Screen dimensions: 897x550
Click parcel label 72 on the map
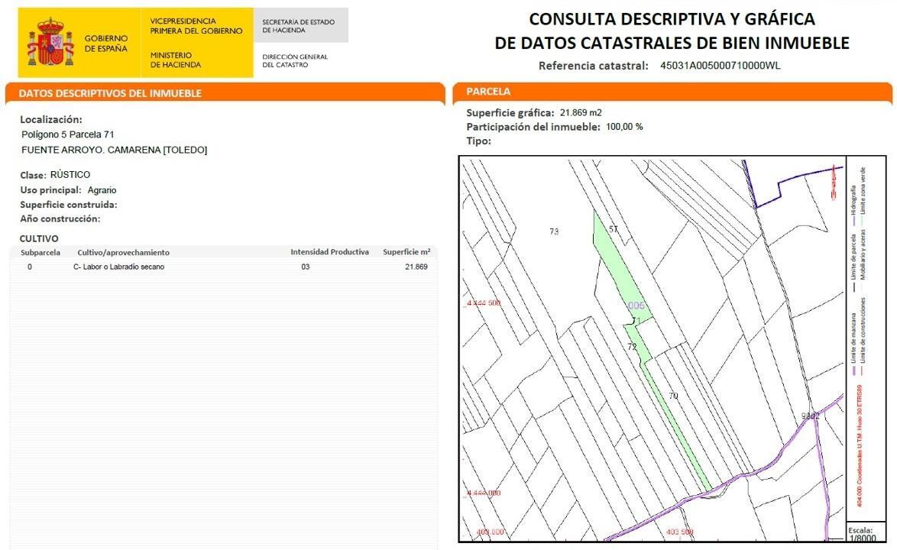tap(632, 347)
